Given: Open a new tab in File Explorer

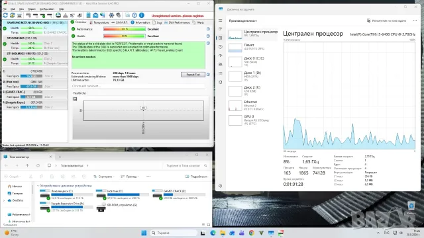Looking at the screenshot, I should pos(60,157).
